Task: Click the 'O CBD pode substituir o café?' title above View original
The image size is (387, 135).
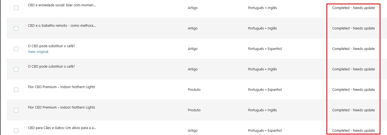Action: pos(51,46)
